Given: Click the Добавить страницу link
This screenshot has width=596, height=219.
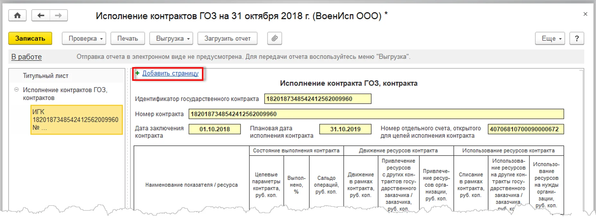Looking at the screenshot, I should 170,73.
